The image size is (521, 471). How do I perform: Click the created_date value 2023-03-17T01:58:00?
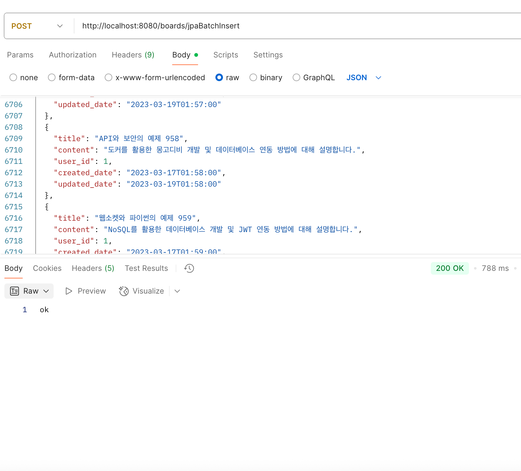pyautogui.click(x=174, y=173)
